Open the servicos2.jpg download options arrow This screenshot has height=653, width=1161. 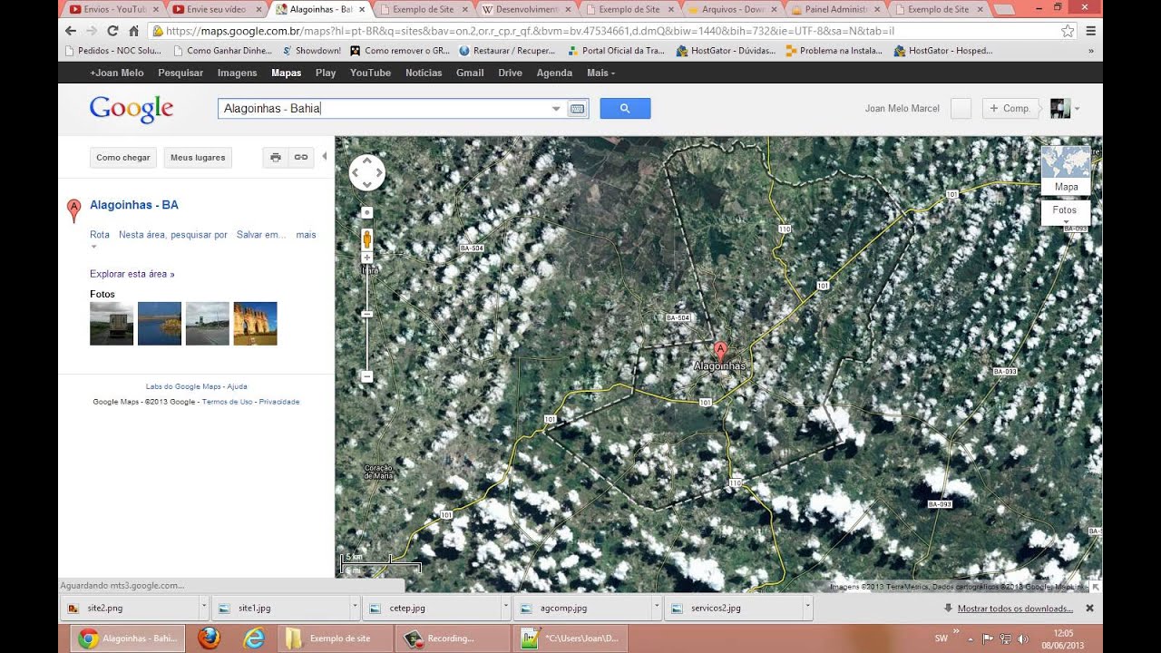tap(806, 608)
